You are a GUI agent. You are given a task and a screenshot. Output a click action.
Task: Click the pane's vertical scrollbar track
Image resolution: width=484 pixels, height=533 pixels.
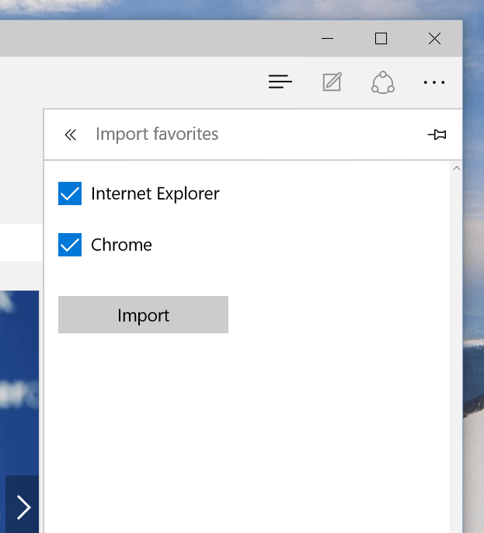point(457,350)
